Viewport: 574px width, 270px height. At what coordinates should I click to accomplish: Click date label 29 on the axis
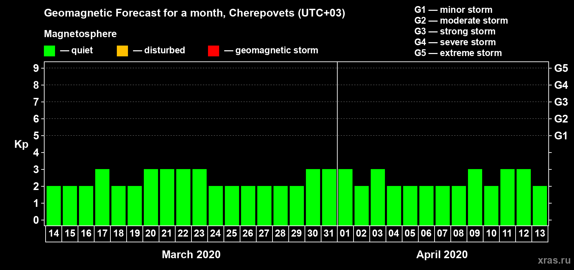(x=296, y=233)
